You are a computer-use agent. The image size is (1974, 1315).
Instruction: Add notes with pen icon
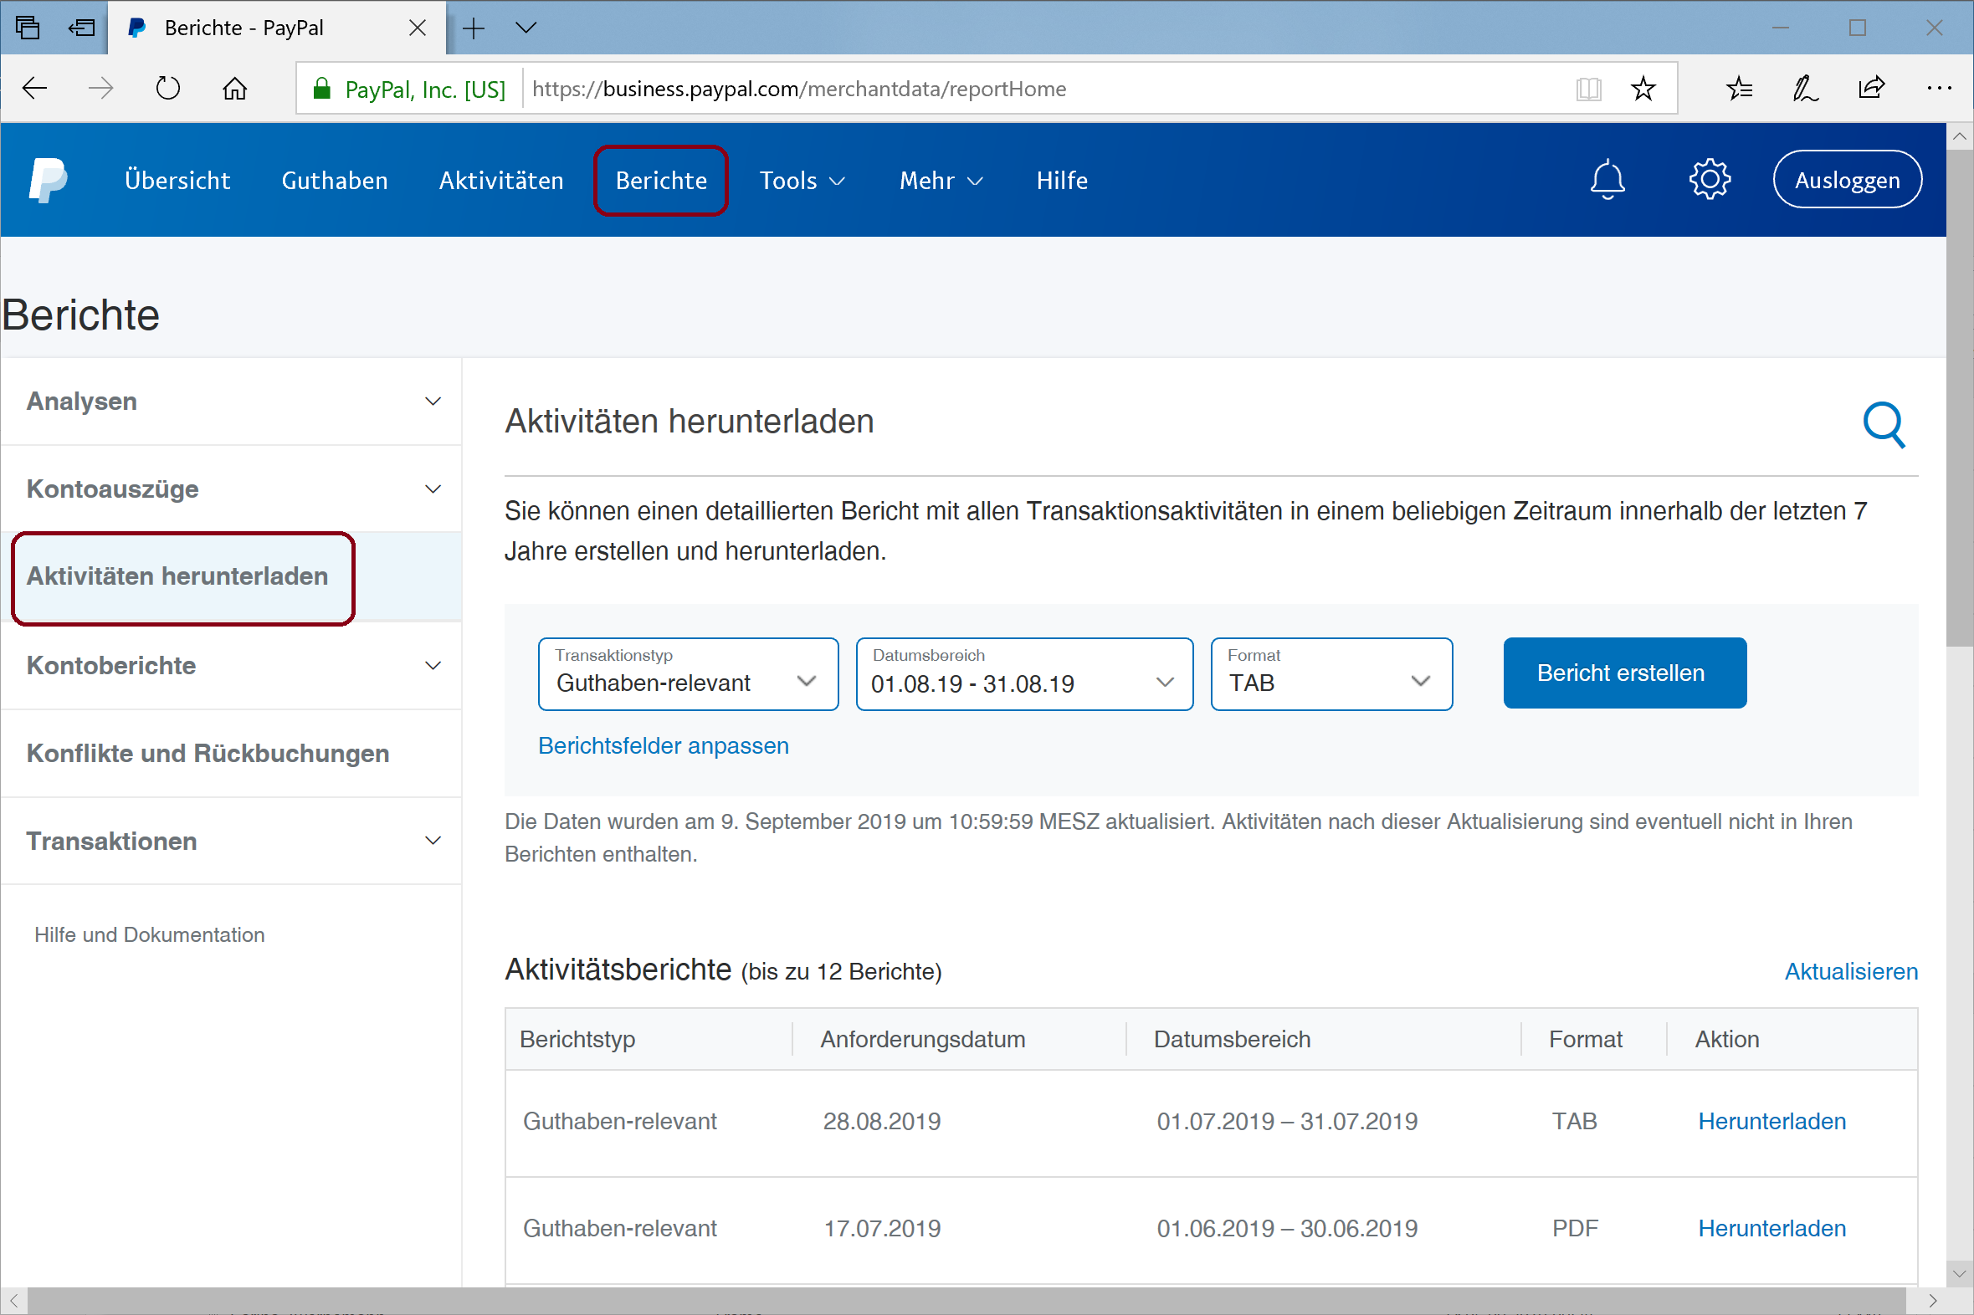point(1804,88)
